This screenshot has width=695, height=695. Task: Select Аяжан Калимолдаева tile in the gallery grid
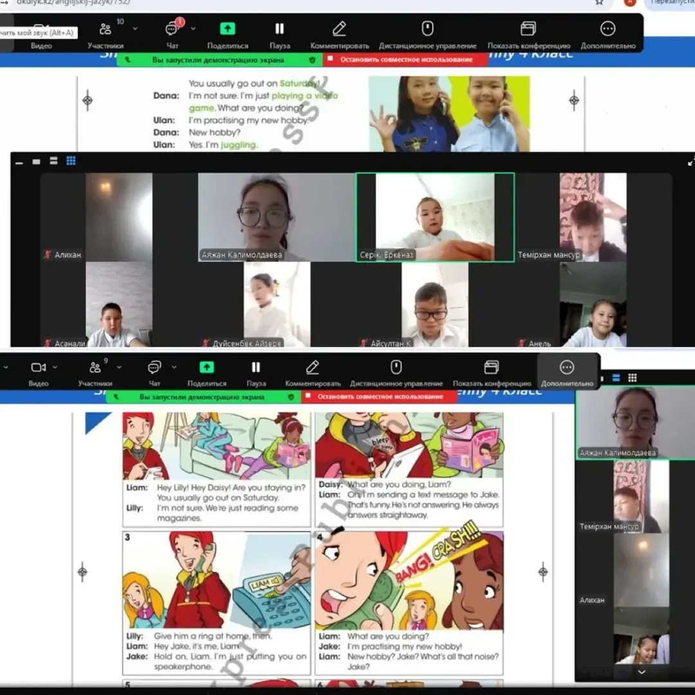tap(276, 218)
